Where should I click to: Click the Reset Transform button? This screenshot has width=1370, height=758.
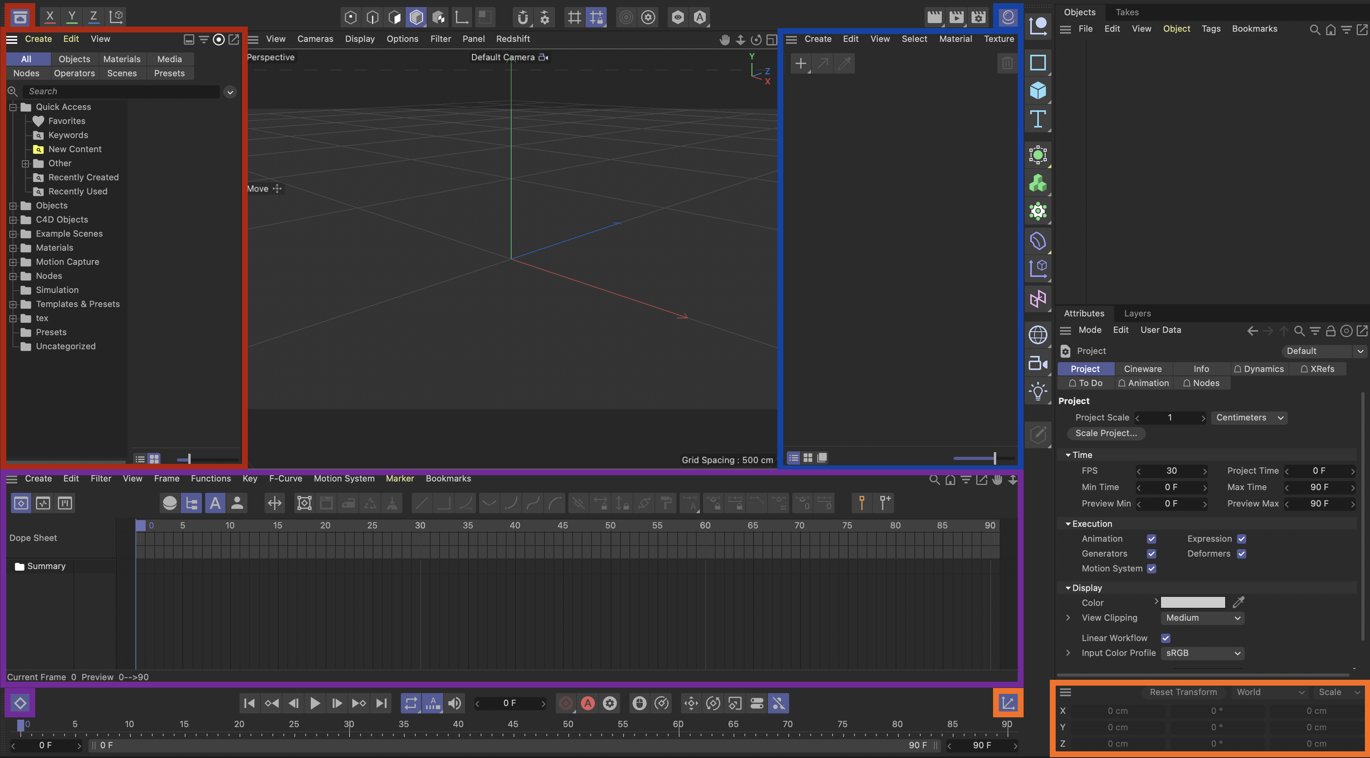(1181, 693)
